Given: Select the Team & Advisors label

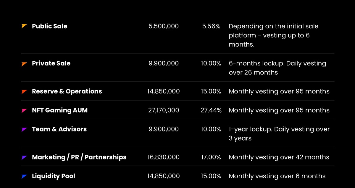Looking at the screenshot, I should pyautogui.click(x=59, y=129).
